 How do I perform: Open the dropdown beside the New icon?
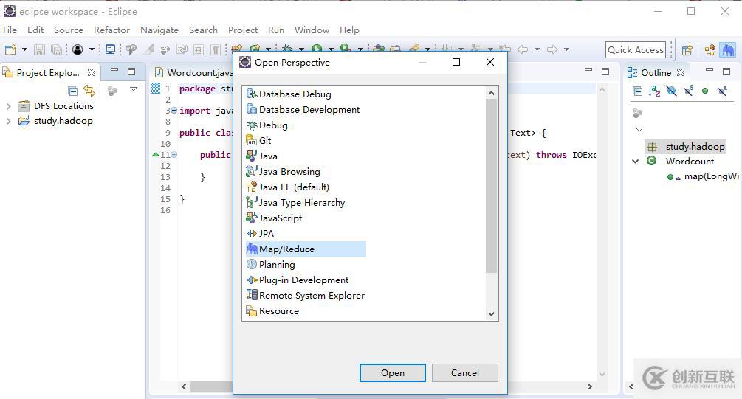pos(24,49)
